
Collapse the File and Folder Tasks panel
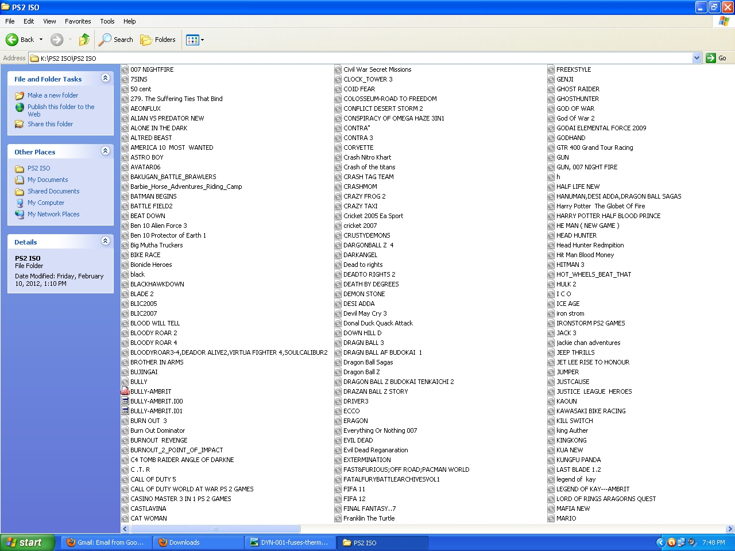click(105, 78)
